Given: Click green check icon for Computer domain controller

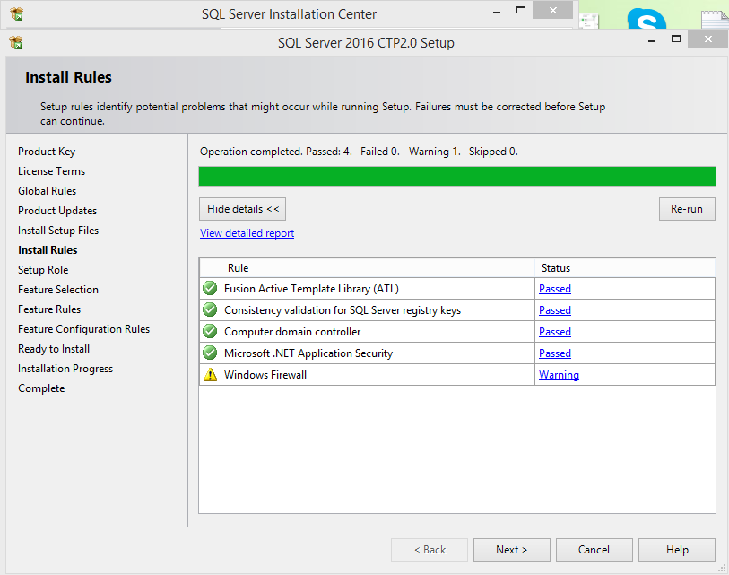Looking at the screenshot, I should [x=210, y=331].
